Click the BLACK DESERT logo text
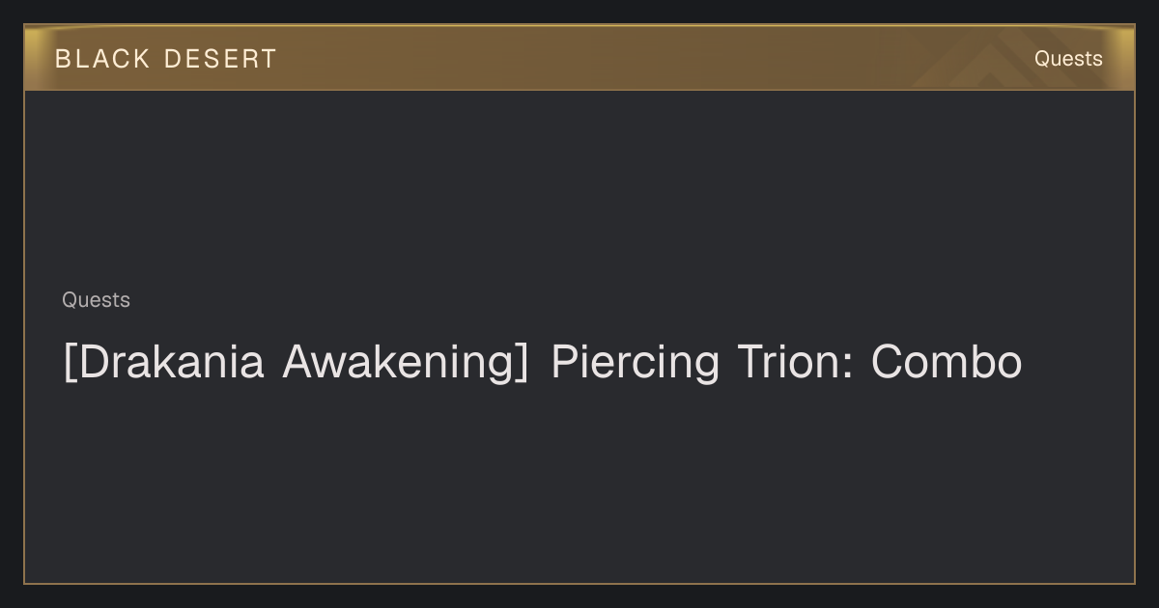The width and height of the screenshot is (1159, 608). pyautogui.click(x=166, y=59)
